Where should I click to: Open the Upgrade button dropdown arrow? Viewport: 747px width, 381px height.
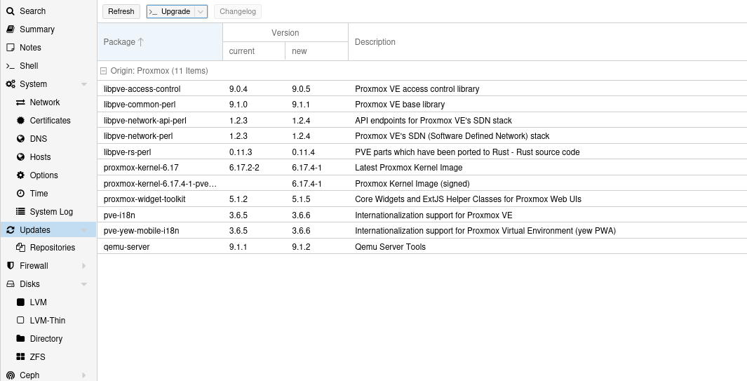(201, 11)
